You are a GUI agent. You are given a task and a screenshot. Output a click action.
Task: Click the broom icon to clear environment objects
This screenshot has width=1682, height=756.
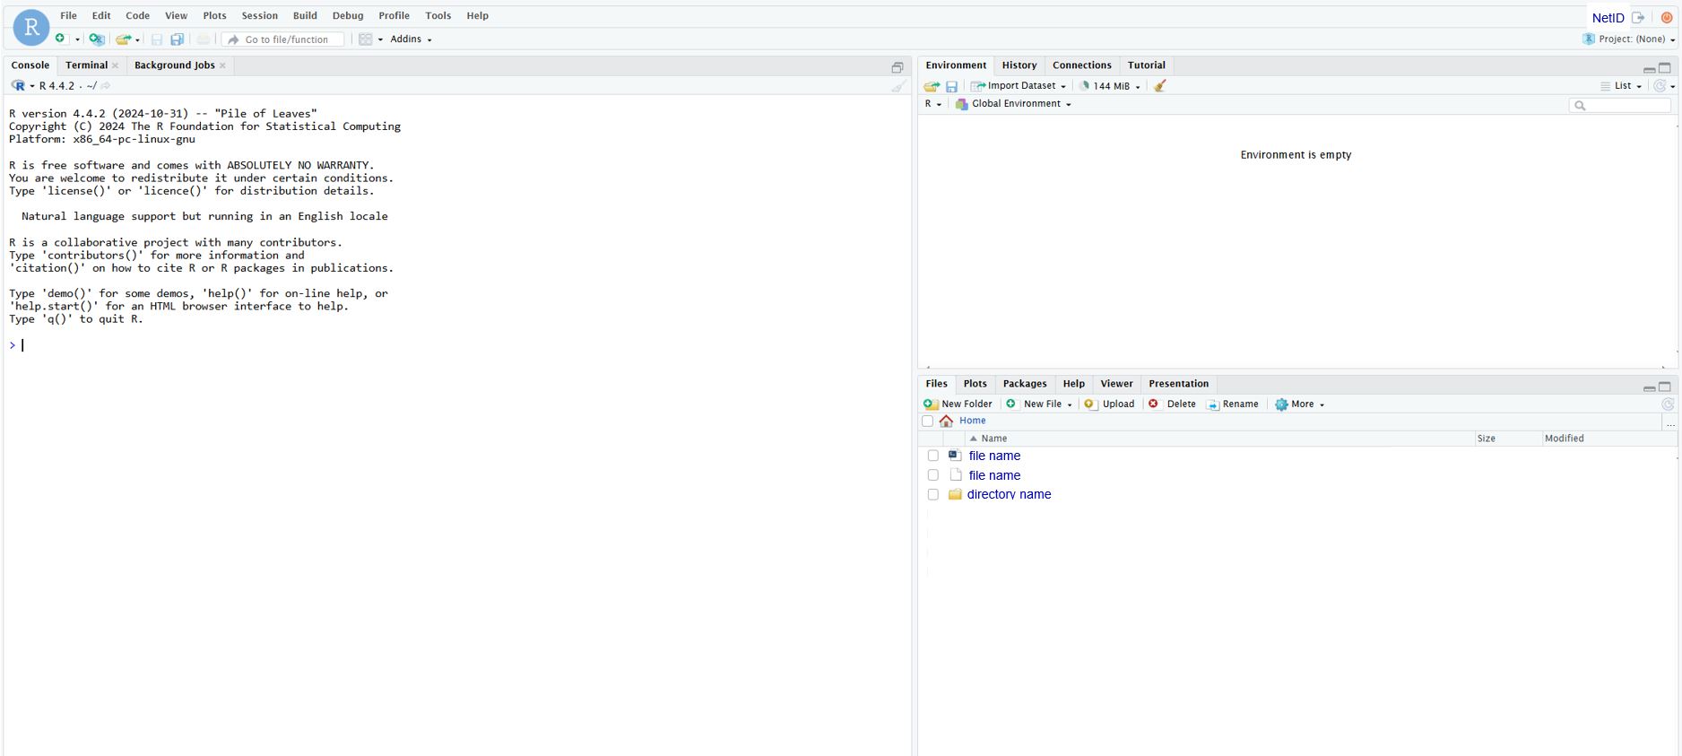1160,86
